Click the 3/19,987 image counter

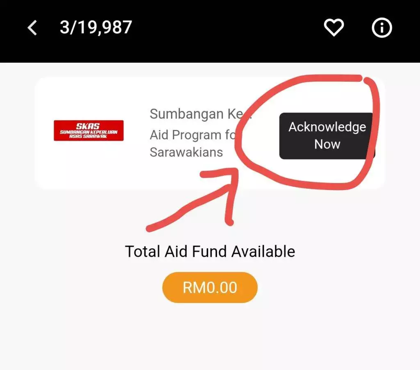coord(96,28)
